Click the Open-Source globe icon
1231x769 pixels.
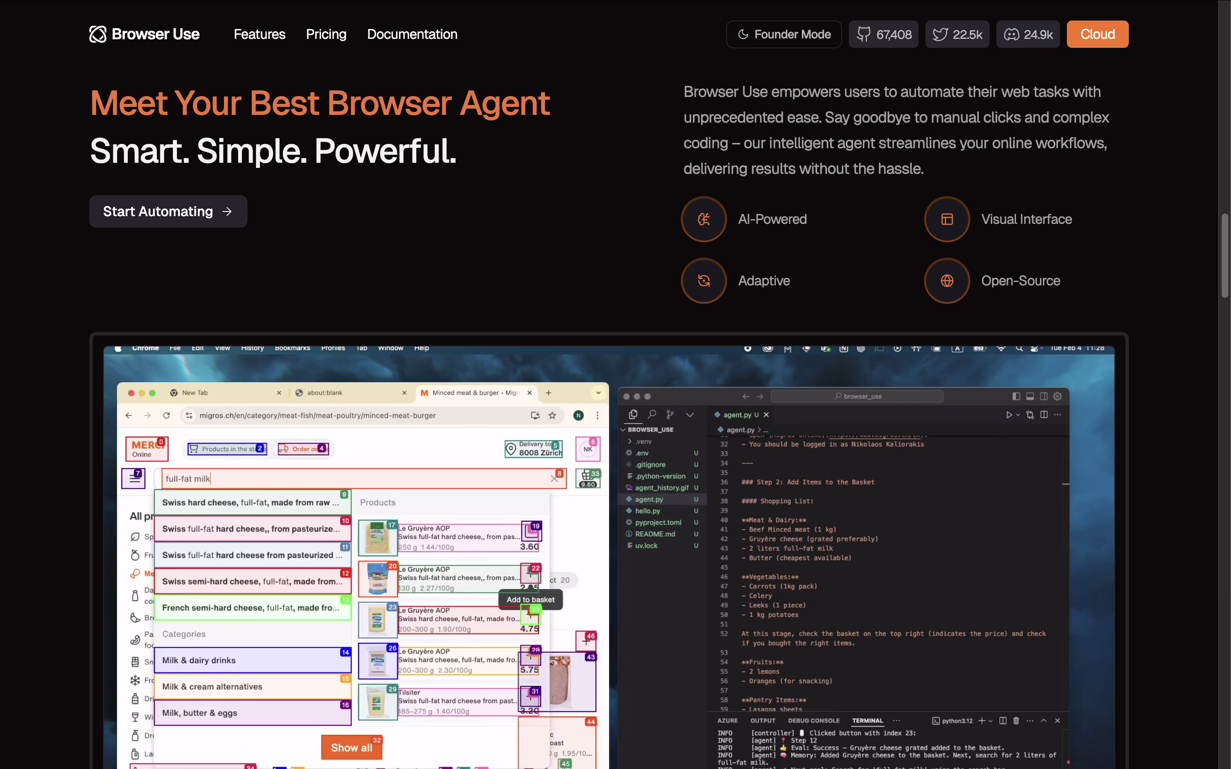click(947, 281)
